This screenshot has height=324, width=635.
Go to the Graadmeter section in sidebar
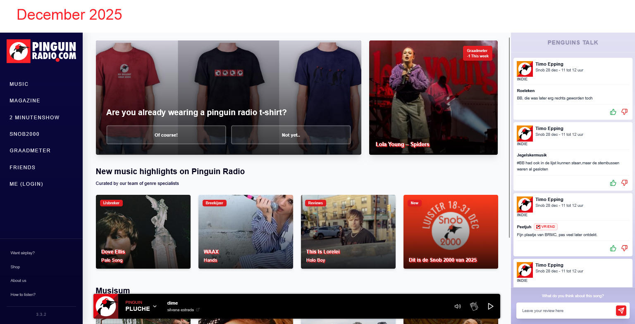point(30,151)
